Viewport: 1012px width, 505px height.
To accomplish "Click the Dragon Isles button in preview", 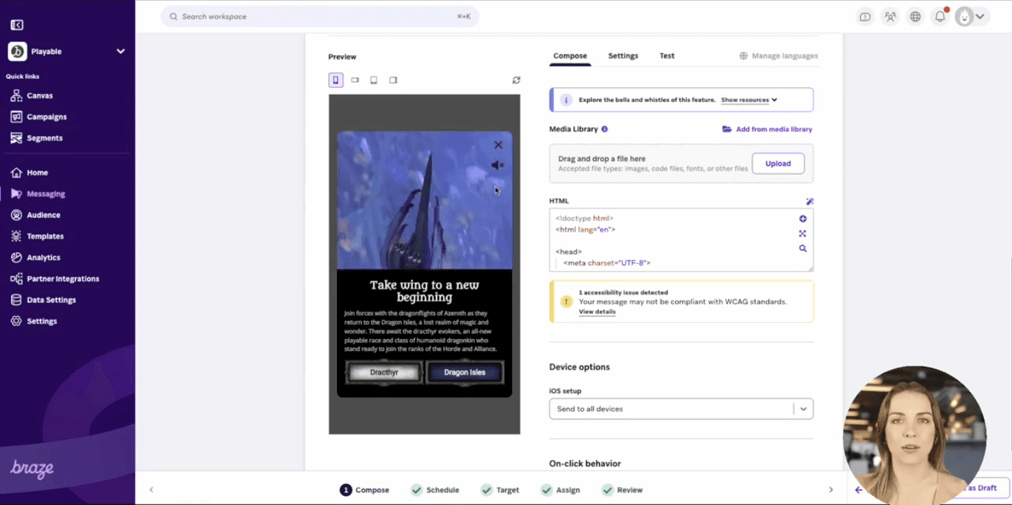I will (x=465, y=373).
